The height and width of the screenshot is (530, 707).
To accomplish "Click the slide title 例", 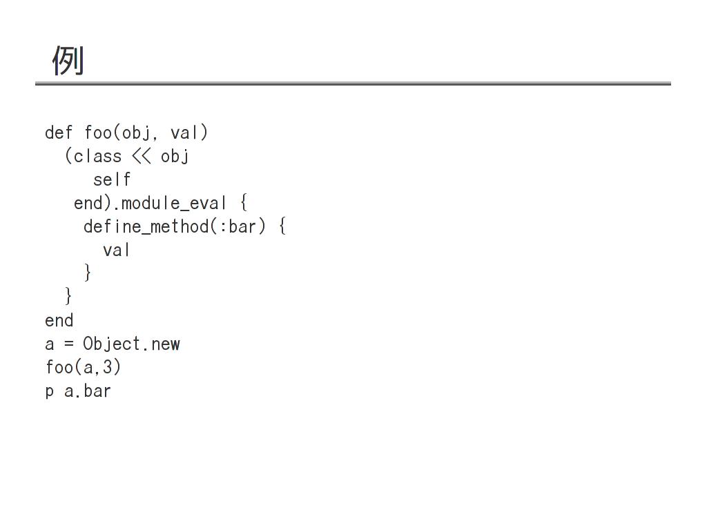I will point(68,60).
